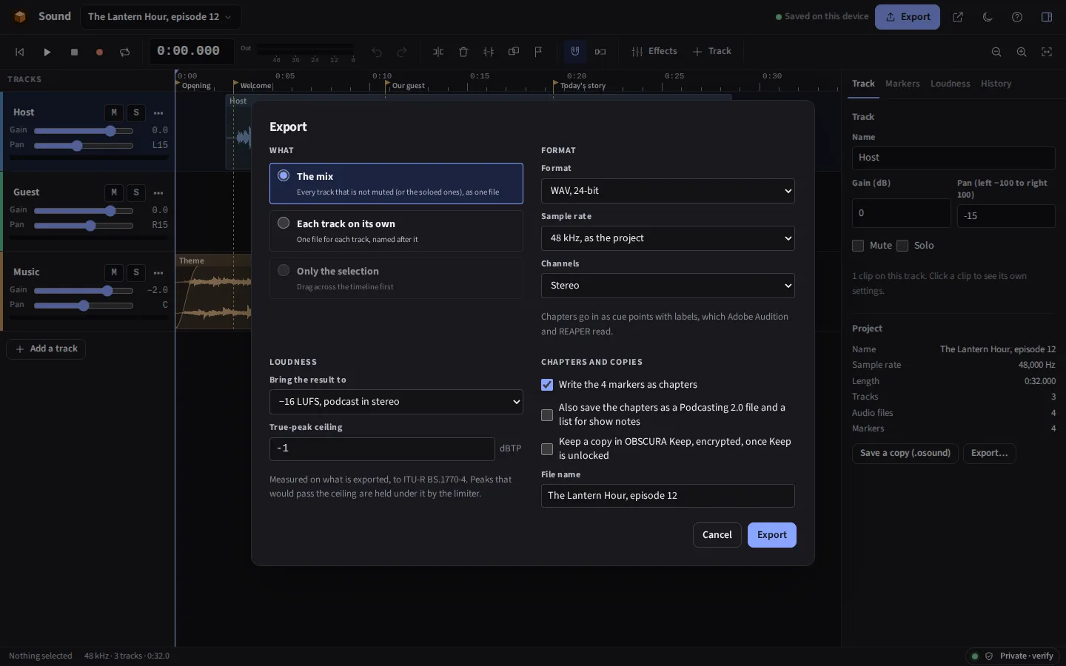Click the undo arrow icon
The height and width of the screenshot is (666, 1066).
tap(377, 52)
